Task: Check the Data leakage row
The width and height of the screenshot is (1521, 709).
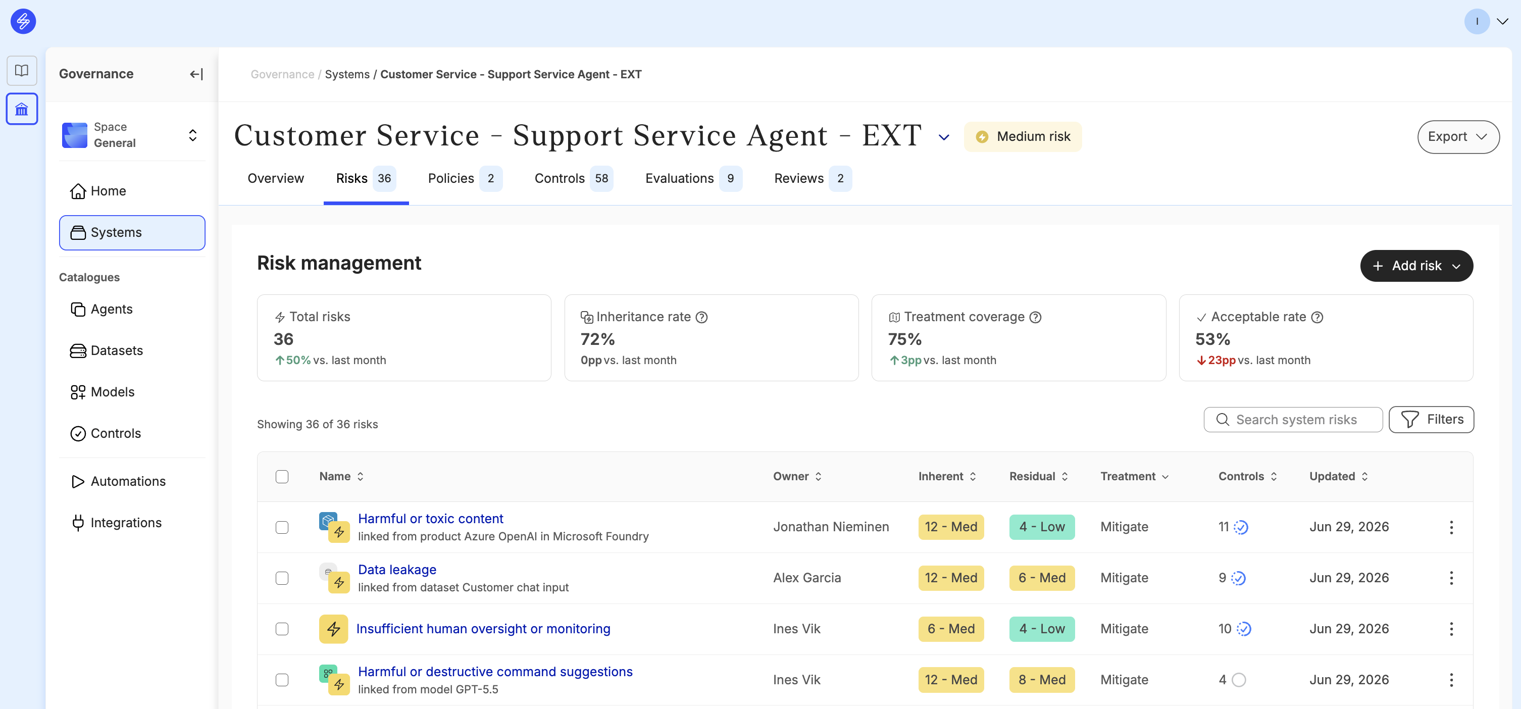Action: [x=282, y=578]
